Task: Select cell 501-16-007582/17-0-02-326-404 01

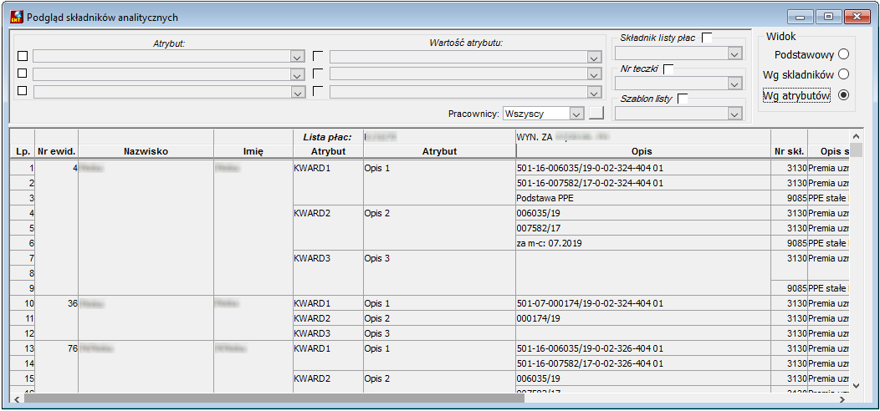Action: [x=643, y=363]
